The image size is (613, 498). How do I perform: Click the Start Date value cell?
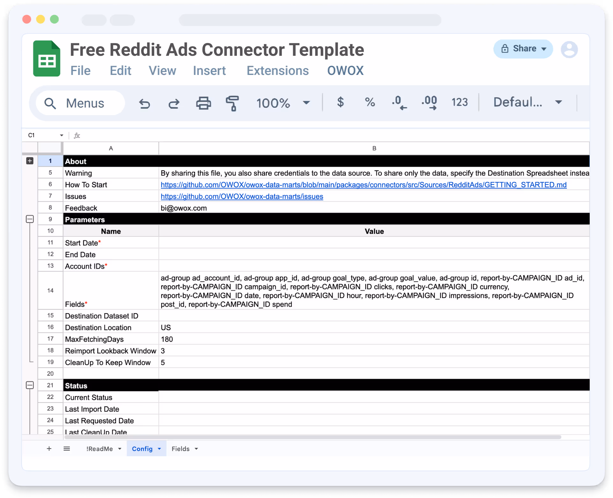(374, 243)
